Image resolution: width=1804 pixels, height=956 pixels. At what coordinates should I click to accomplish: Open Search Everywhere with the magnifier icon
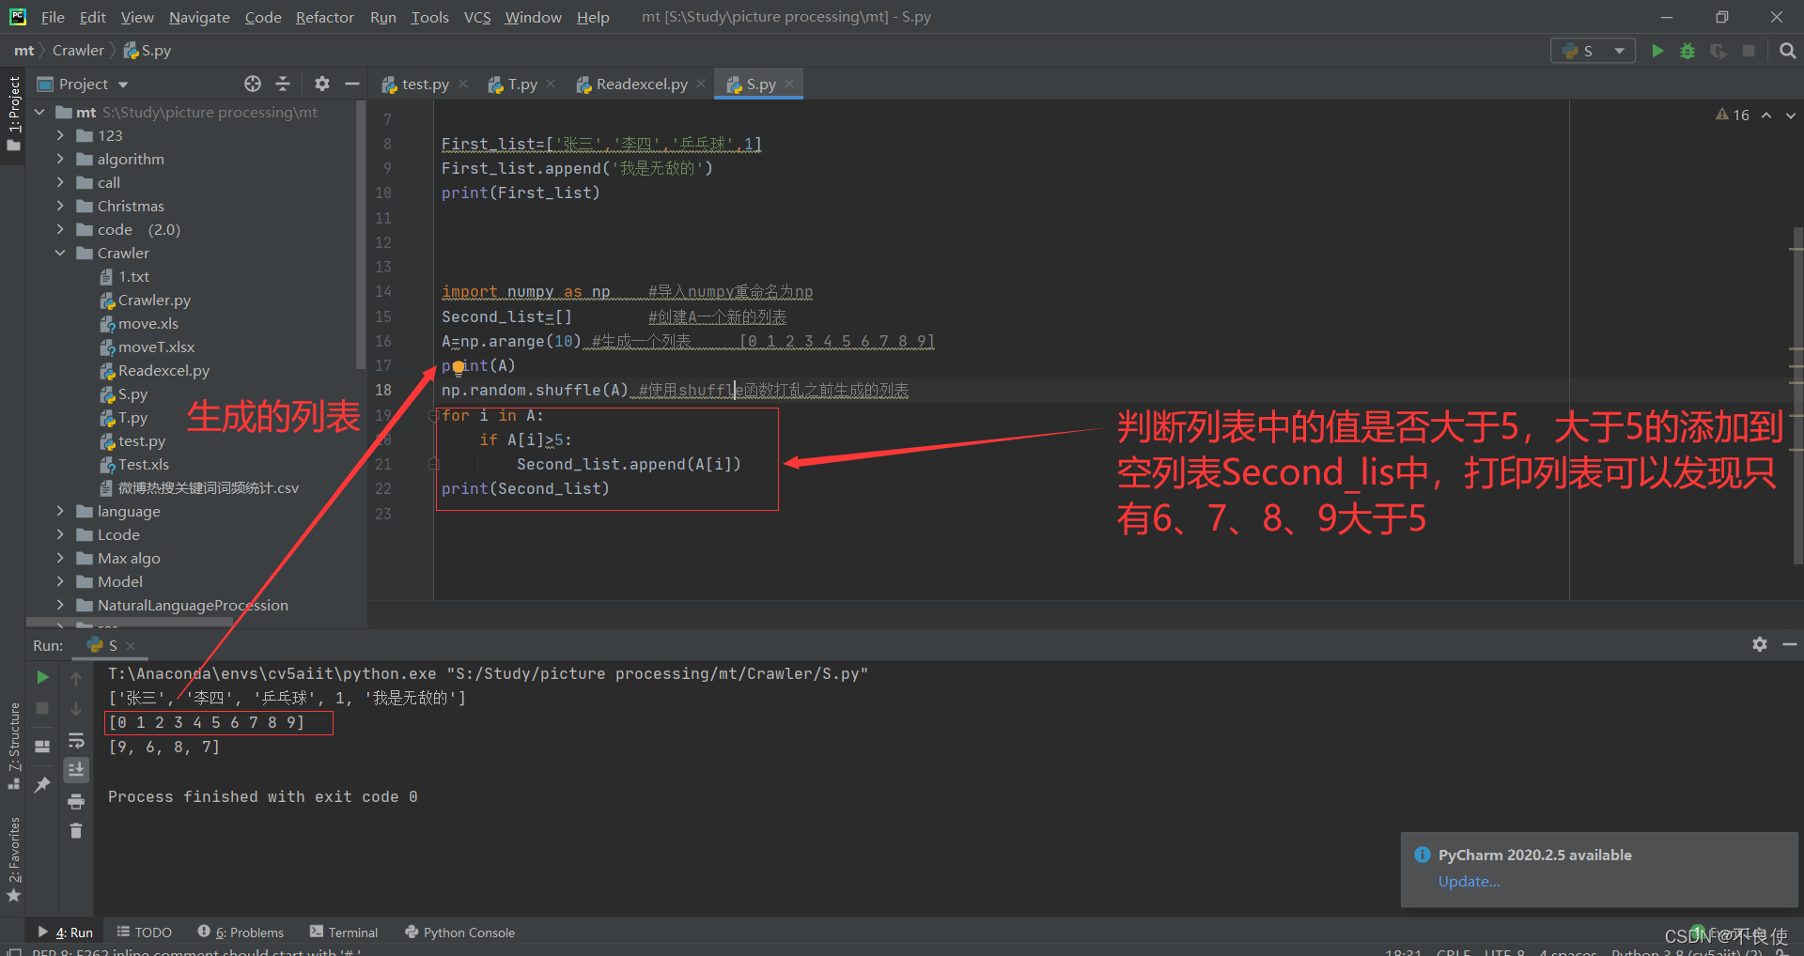click(1787, 51)
